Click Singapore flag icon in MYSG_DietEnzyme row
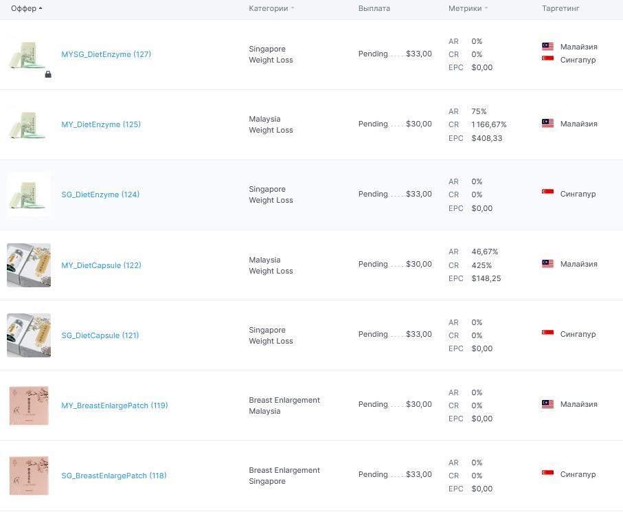The height and width of the screenshot is (512, 623). click(x=547, y=58)
